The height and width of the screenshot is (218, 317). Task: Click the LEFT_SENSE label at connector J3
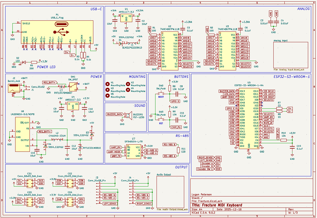tap(109, 203)
